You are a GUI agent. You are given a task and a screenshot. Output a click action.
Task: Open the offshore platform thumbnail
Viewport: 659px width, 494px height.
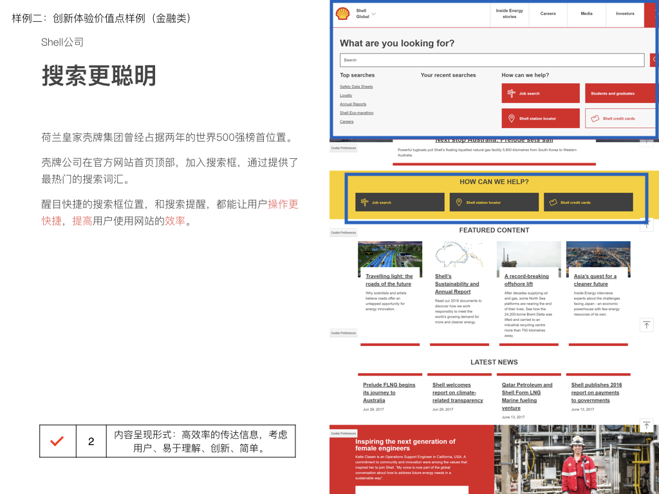click(529, 255)
